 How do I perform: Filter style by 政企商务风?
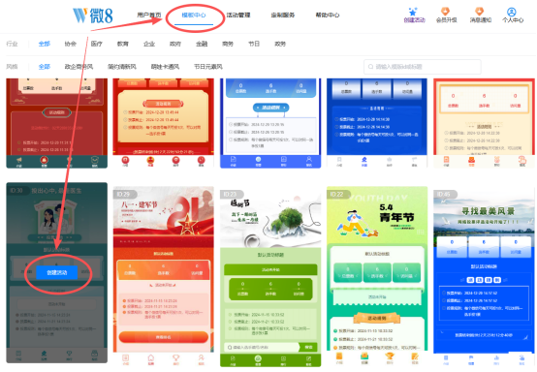click(79, 67)
